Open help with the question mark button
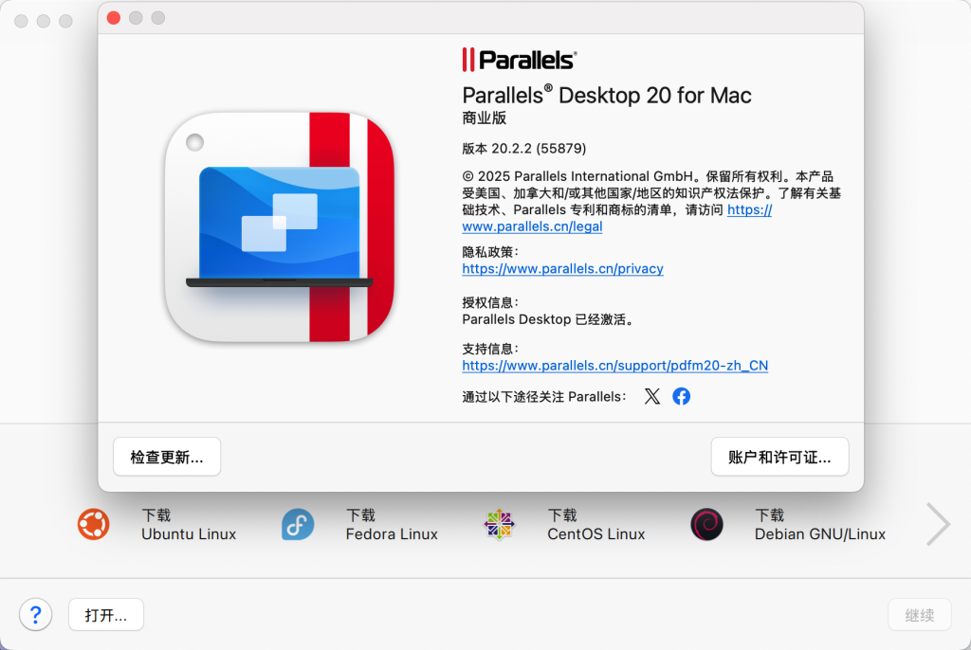The width and height of the screenshot is (971, 650). click(35, 615)
